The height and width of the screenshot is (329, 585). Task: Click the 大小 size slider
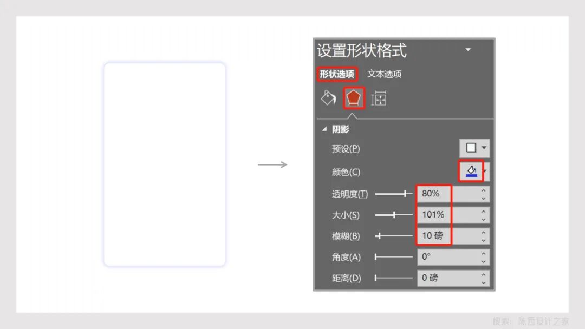394,215
